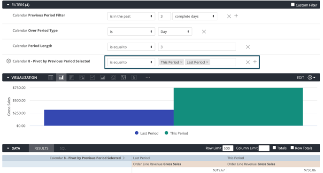Toggle Last Period series in legend
Screen dimensions: 323x173
(x=146, y=133)
